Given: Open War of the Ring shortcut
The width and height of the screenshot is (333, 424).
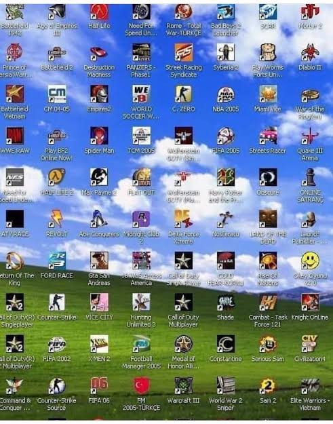Looking at the screenshot, I should point(310,94).
